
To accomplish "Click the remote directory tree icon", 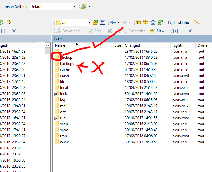I will point(196,22).
